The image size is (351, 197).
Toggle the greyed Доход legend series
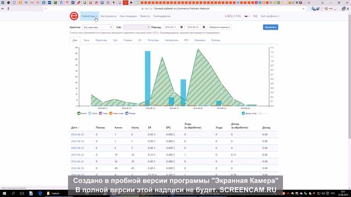263,113
